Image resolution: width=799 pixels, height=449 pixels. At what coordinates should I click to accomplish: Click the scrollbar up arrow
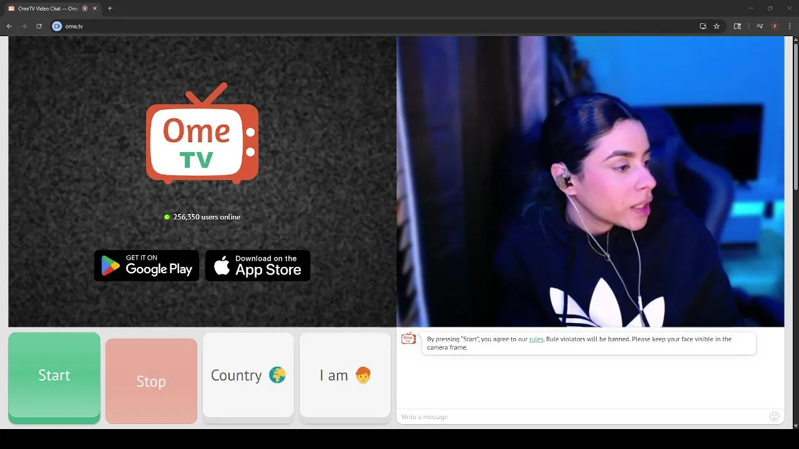coord(795,40)
